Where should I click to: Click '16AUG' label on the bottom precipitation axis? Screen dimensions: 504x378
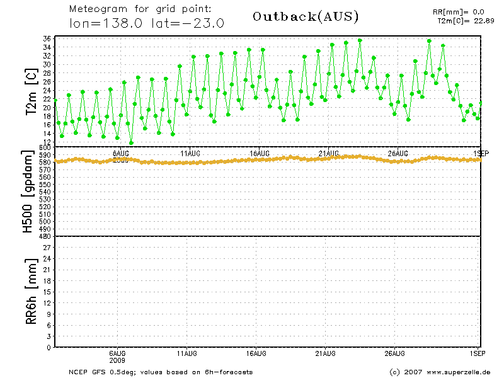tap(256, 353)
